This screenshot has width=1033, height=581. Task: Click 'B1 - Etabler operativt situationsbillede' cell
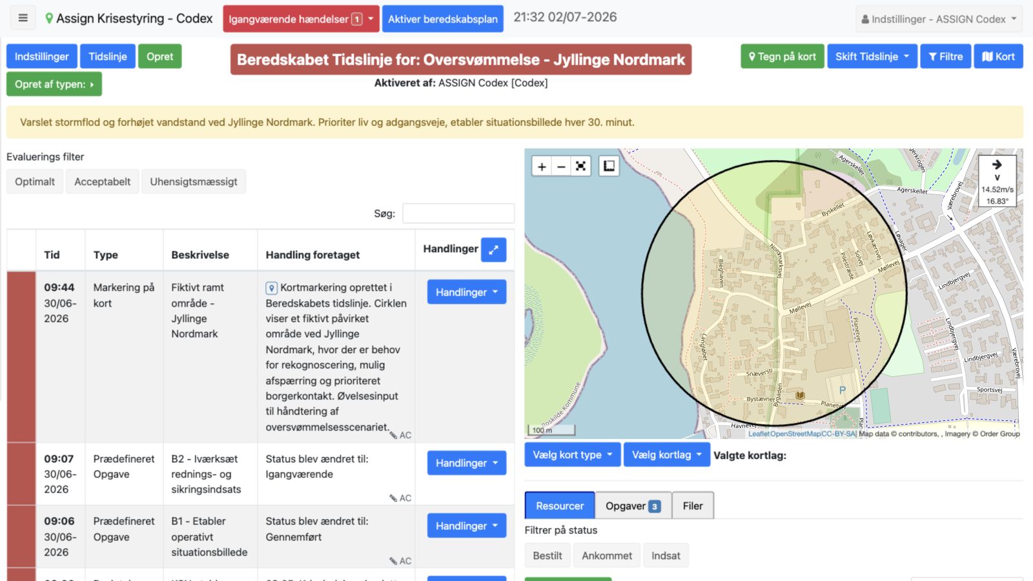coord(210,536)
